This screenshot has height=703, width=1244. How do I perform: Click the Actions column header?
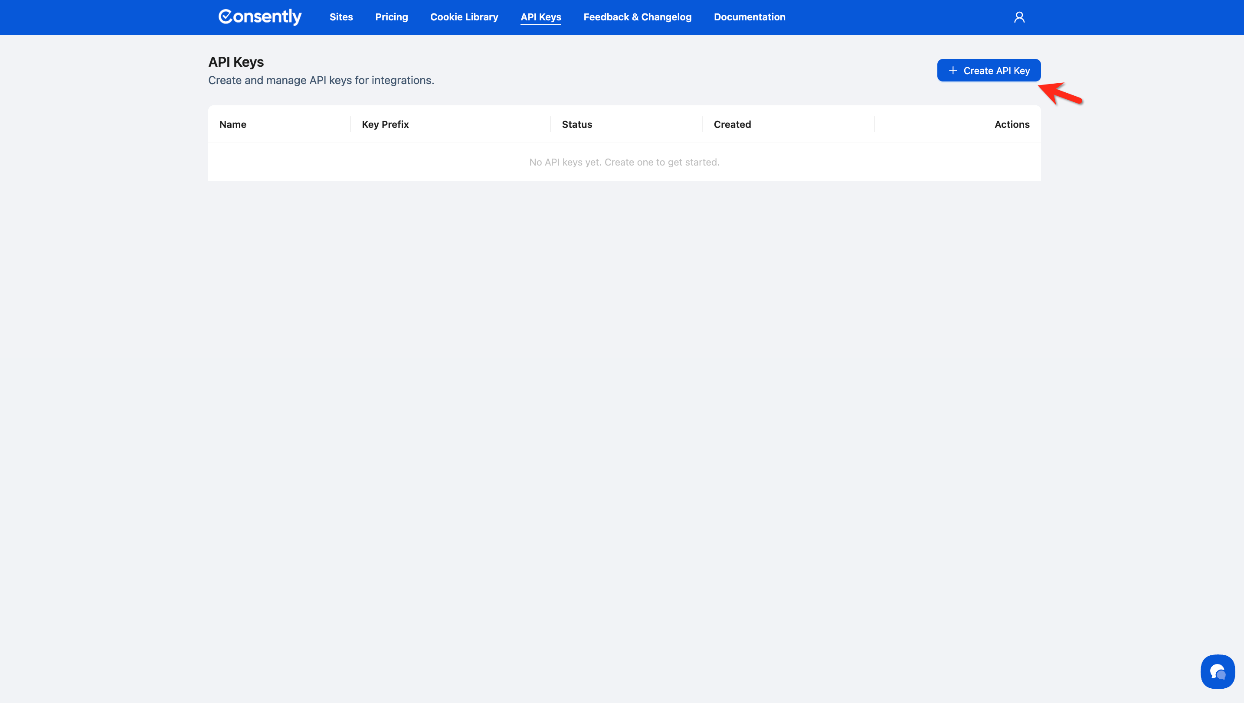click(1012, 124)
